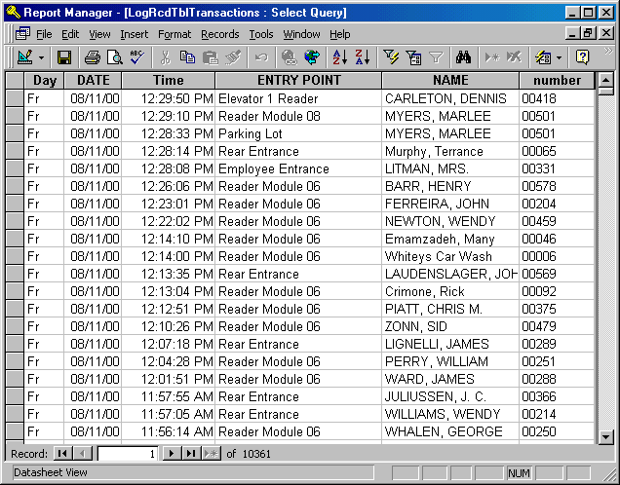
Task: Click the Sort Descending (Z-A) icon
Action: [x=362, y=57]
